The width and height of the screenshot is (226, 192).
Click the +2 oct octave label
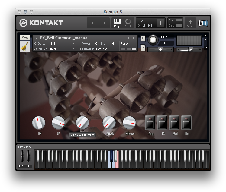(x=25, y=166)
